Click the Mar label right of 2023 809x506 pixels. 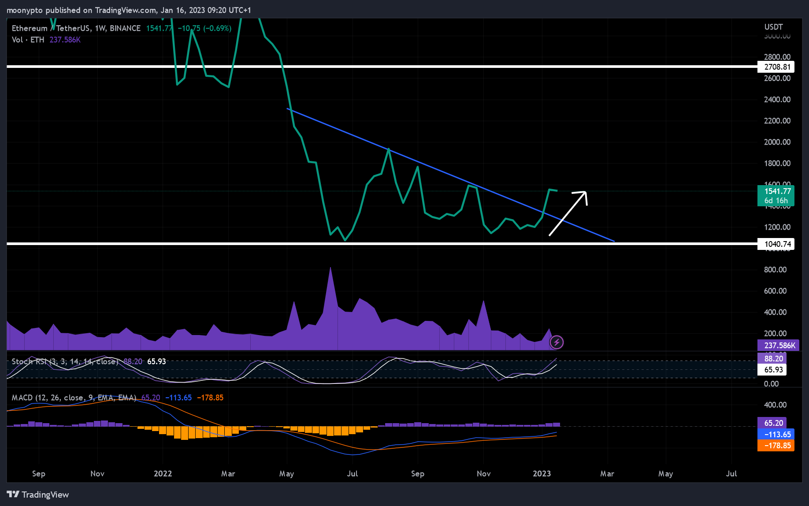tap(607, 473)
